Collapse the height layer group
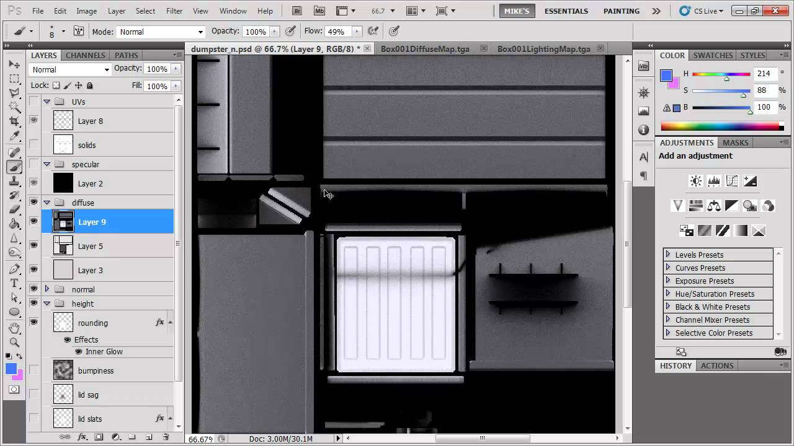Screen dimensions: 794x446 pyautogui.click(x=47, y=304)
